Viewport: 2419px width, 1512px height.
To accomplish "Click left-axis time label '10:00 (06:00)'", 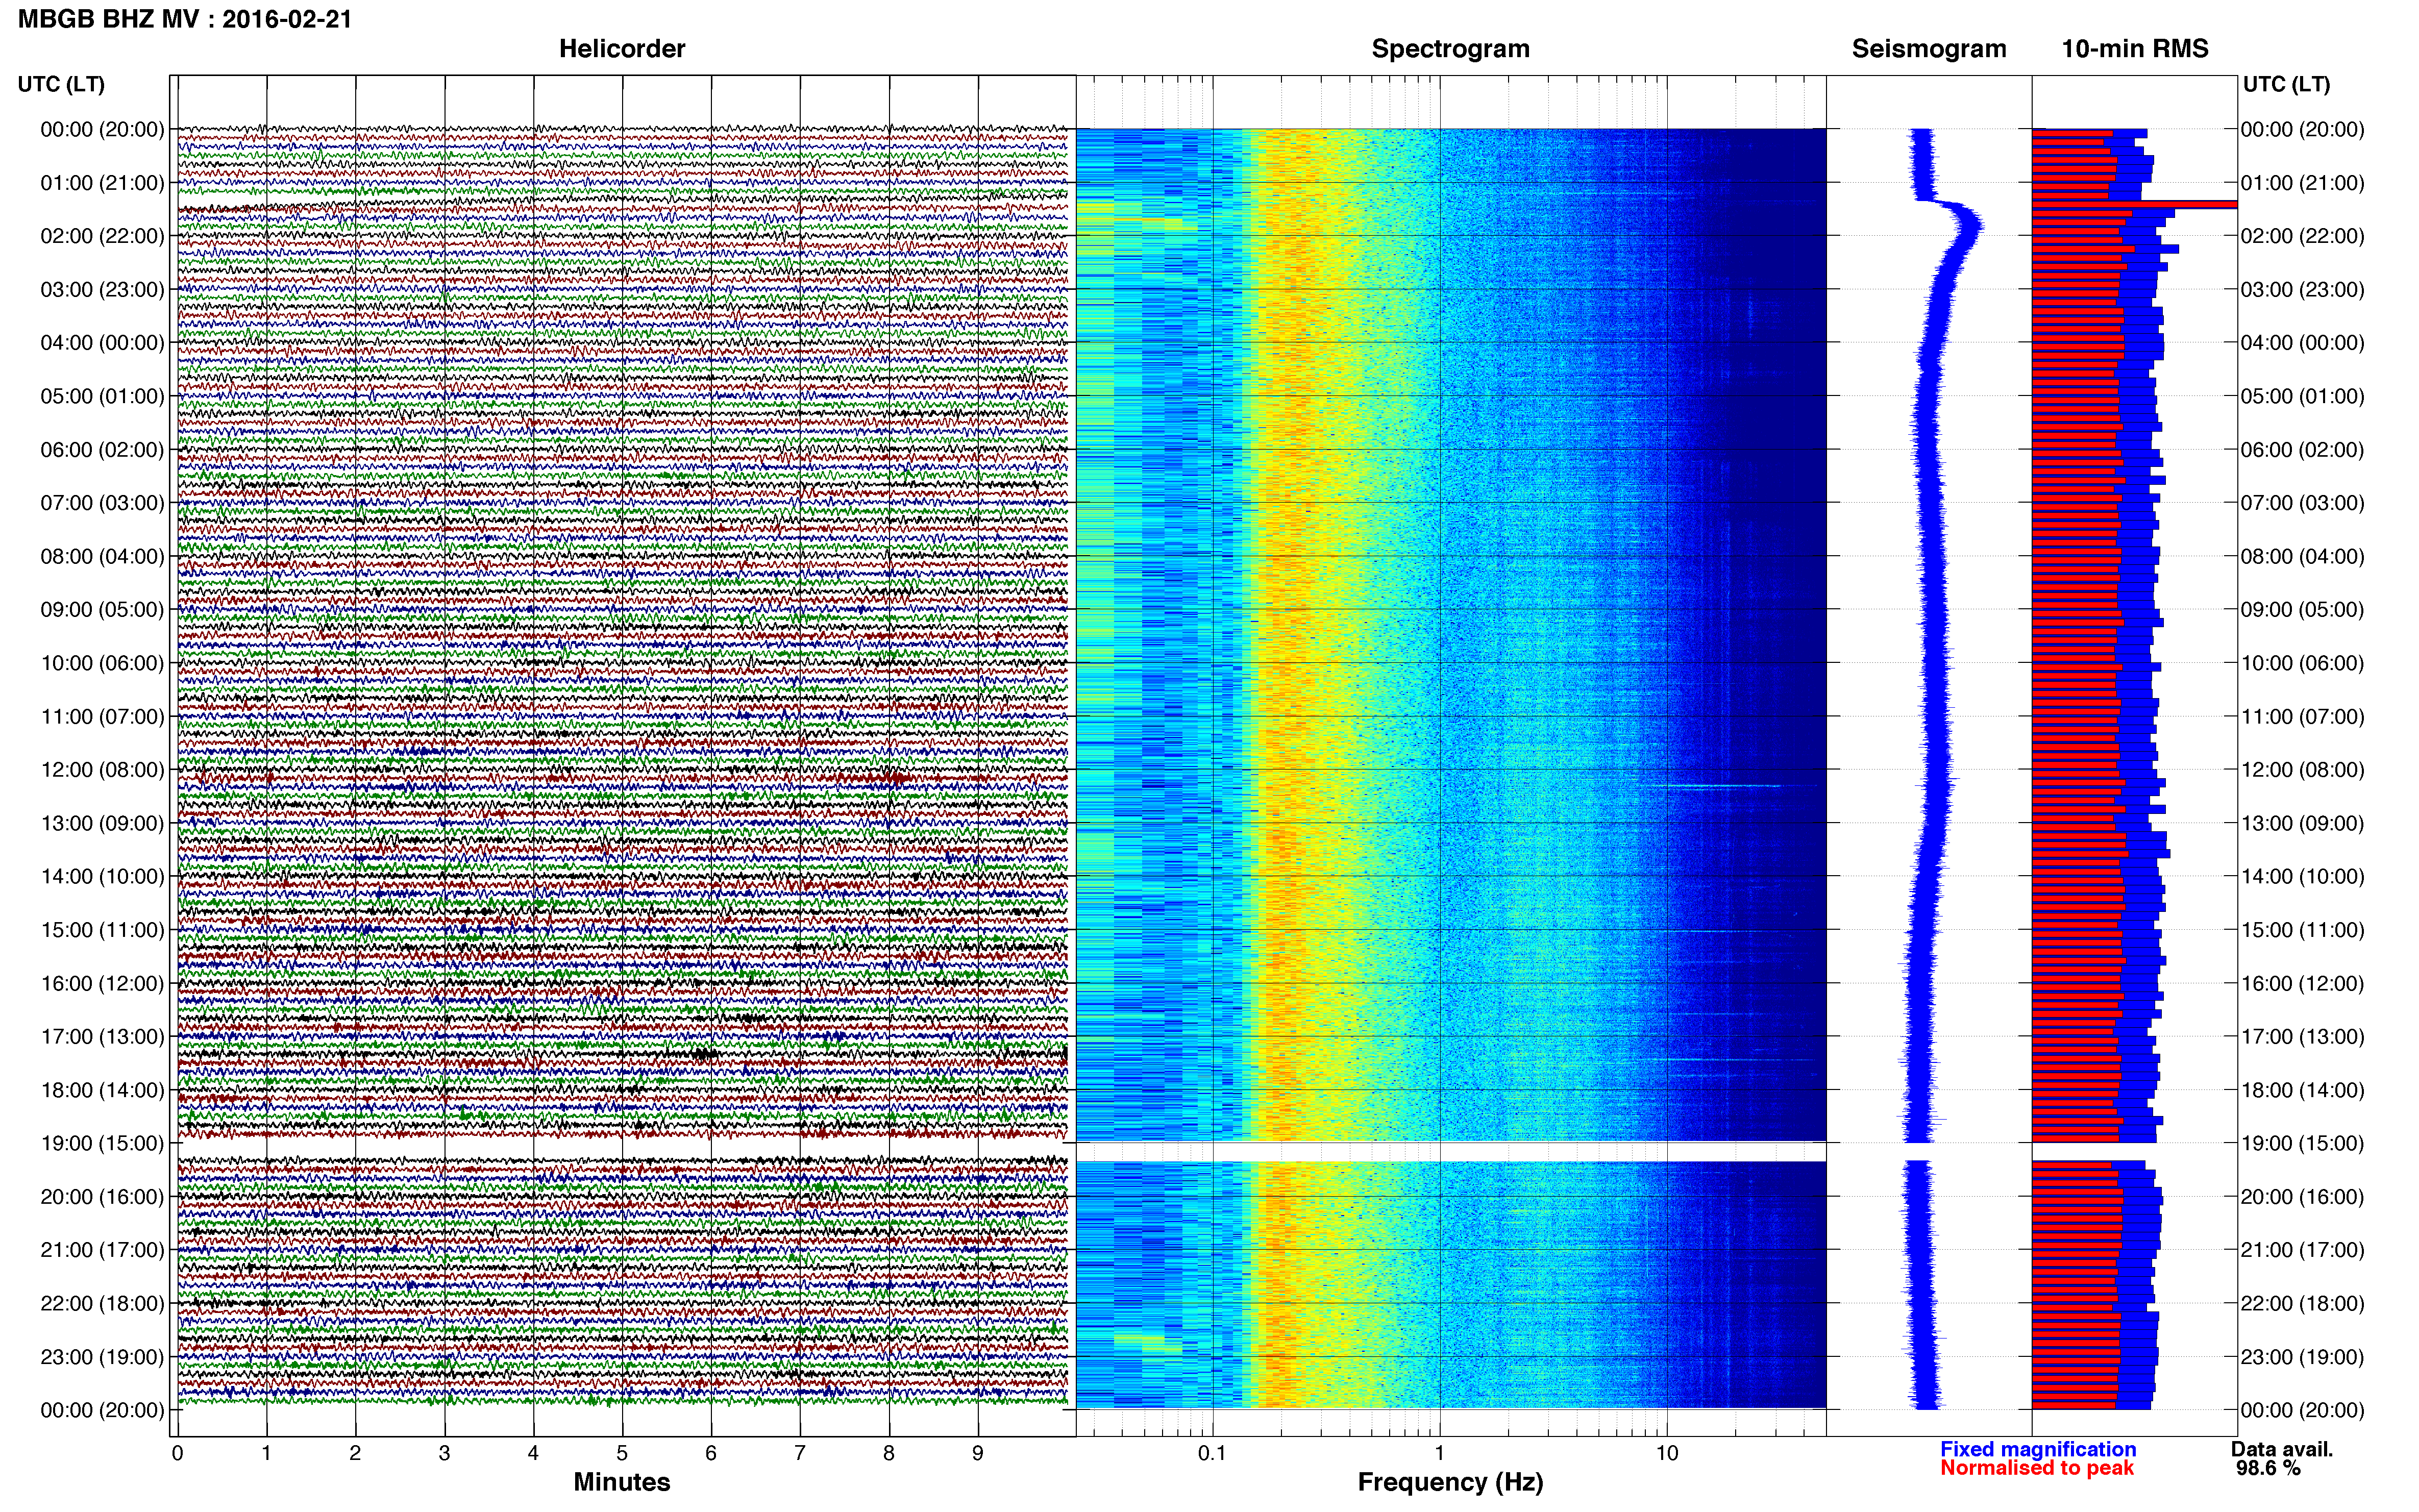I will coord(102,663).
